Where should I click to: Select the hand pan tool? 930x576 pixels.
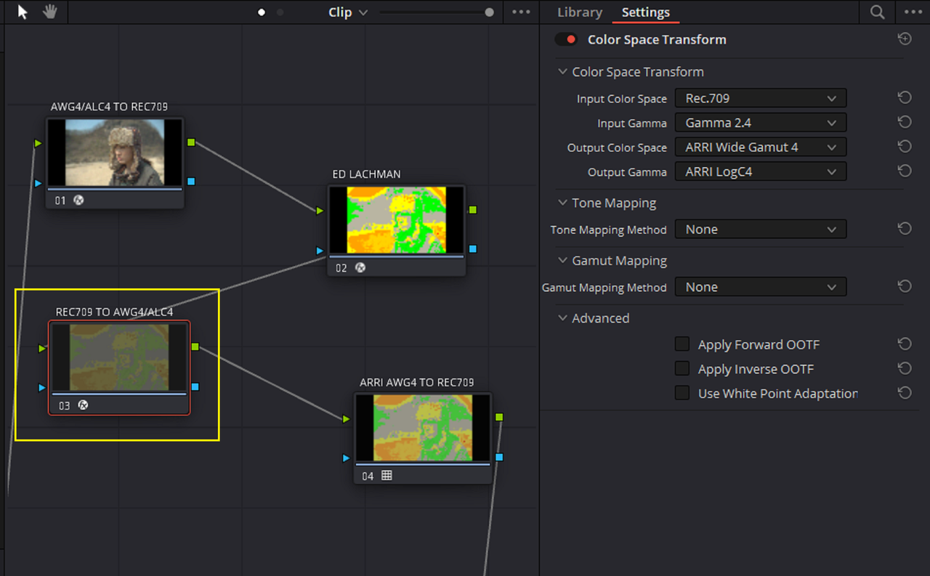49,12
